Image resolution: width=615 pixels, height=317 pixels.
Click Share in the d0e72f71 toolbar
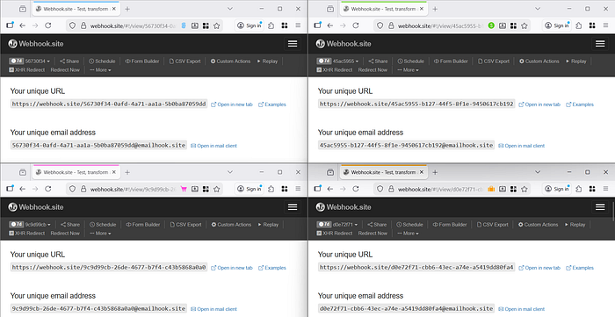coord(377,225)
